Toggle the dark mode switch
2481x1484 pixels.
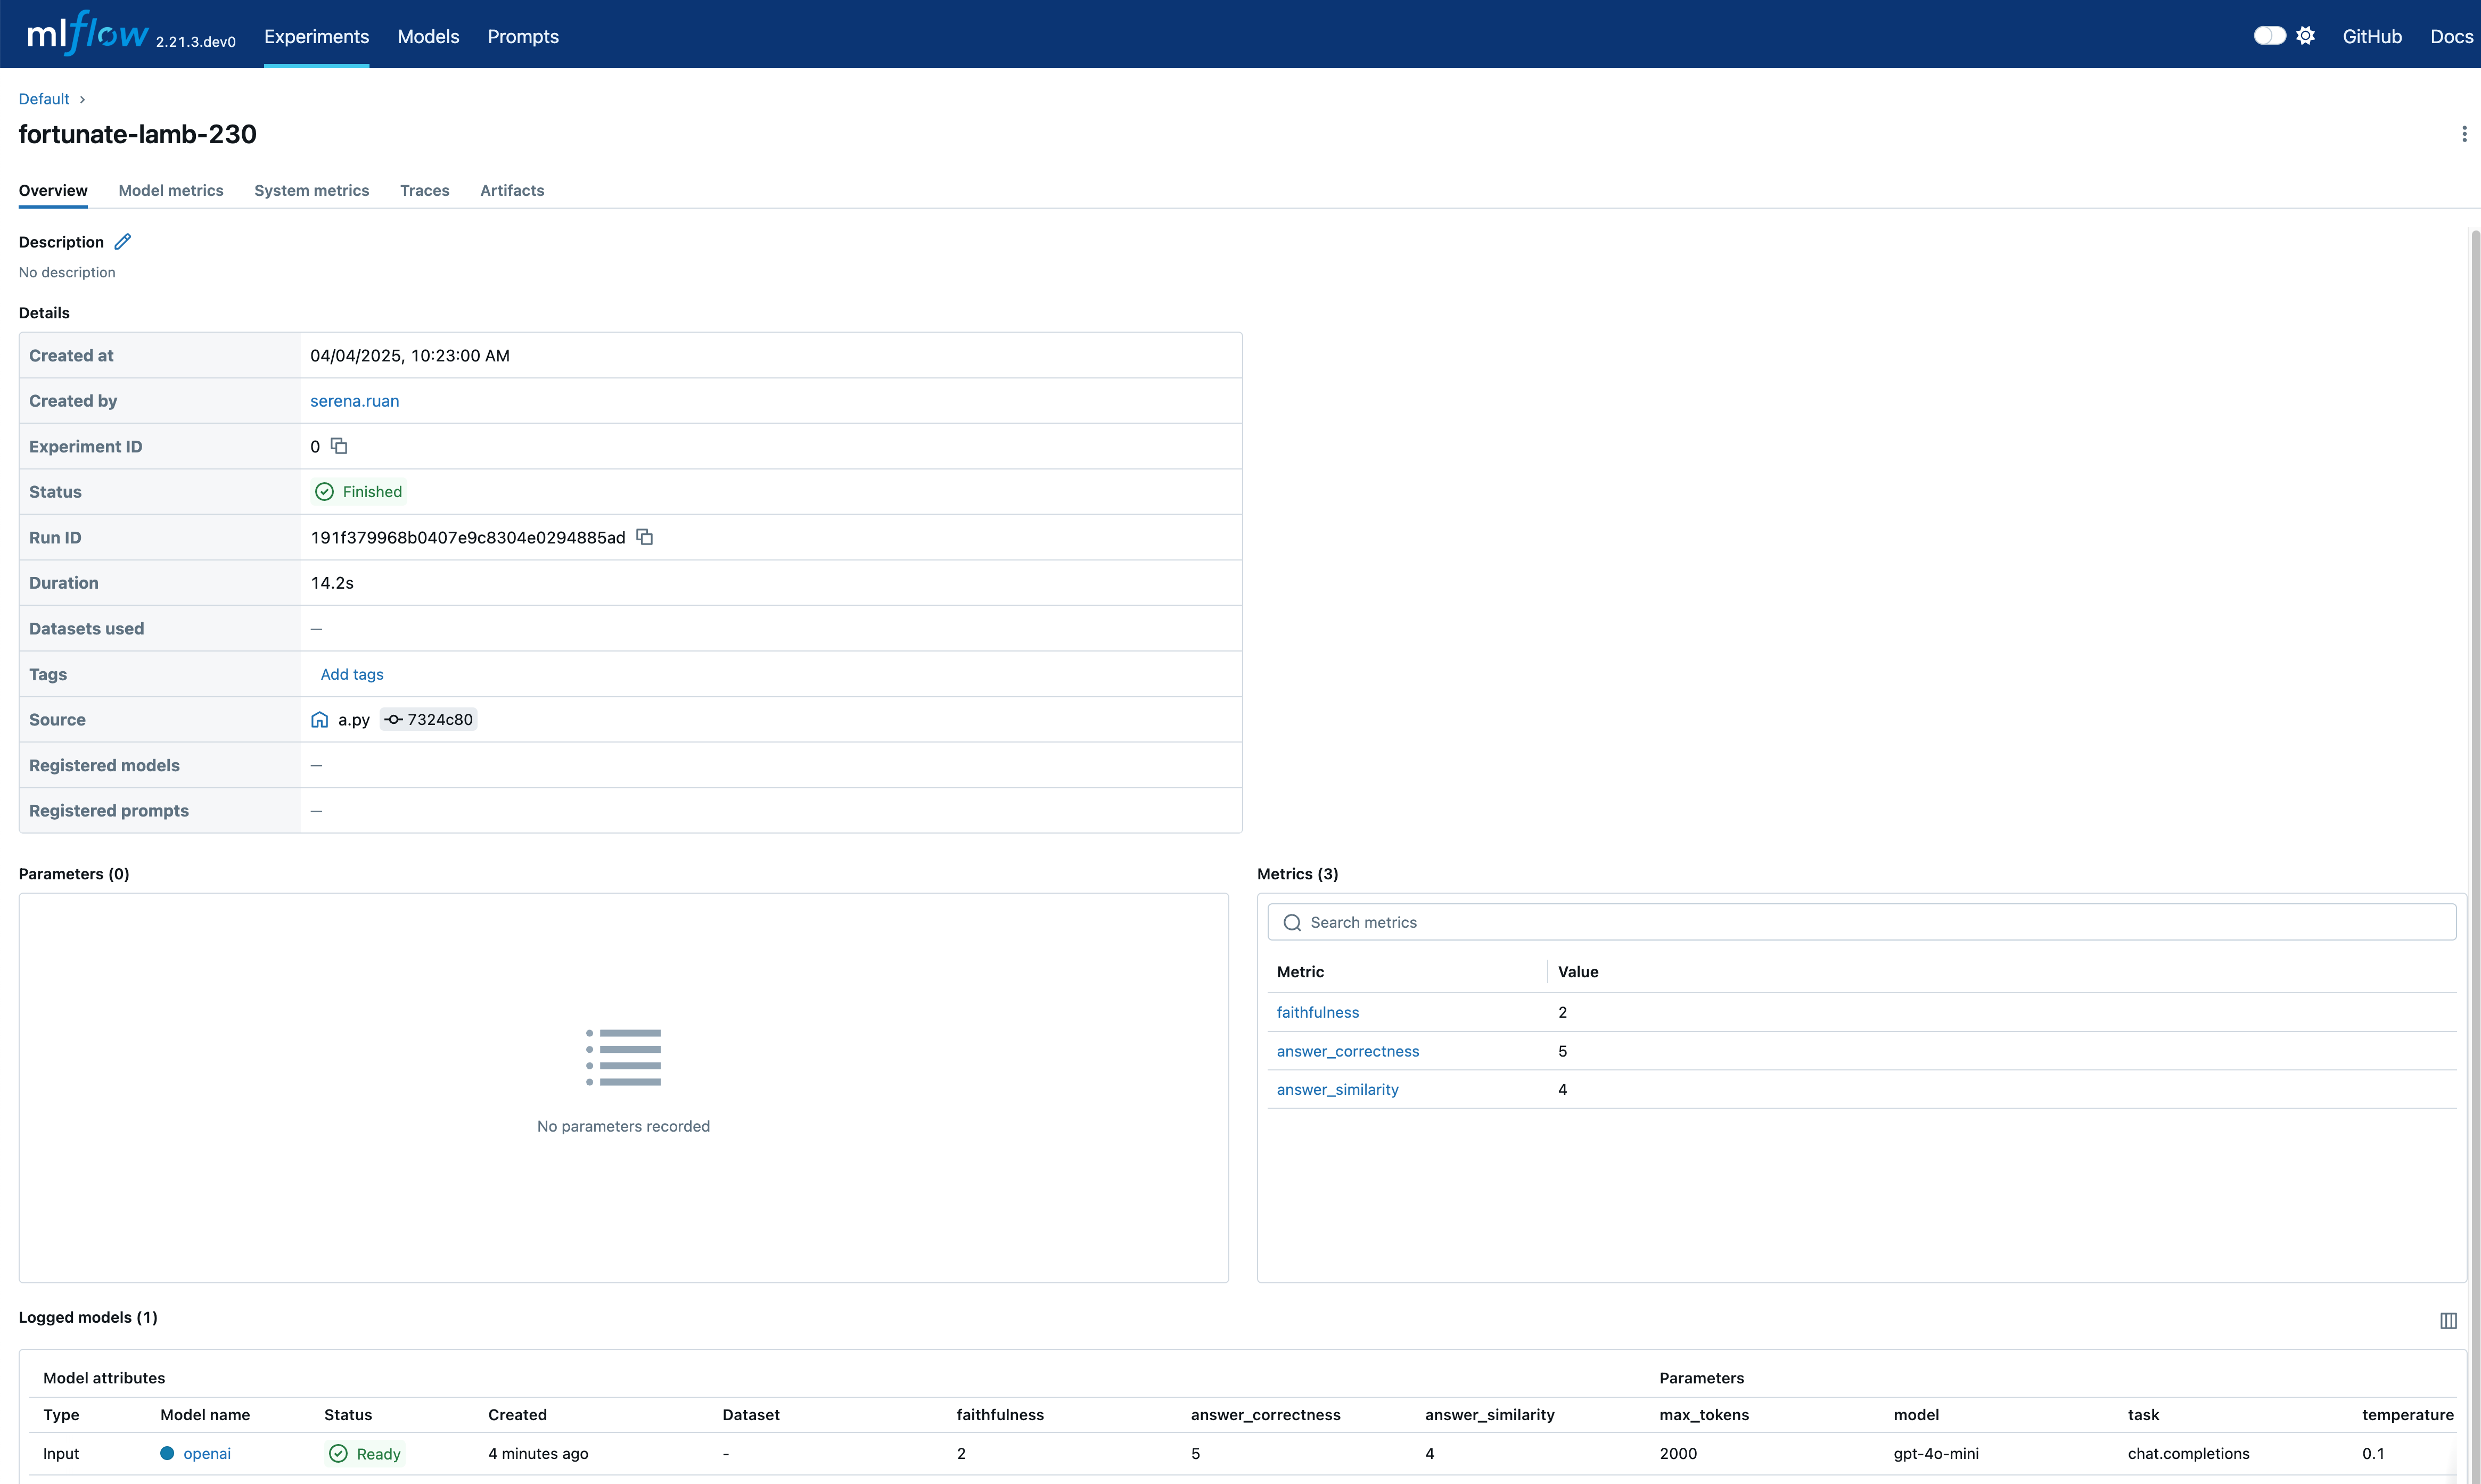point(2269,36)
